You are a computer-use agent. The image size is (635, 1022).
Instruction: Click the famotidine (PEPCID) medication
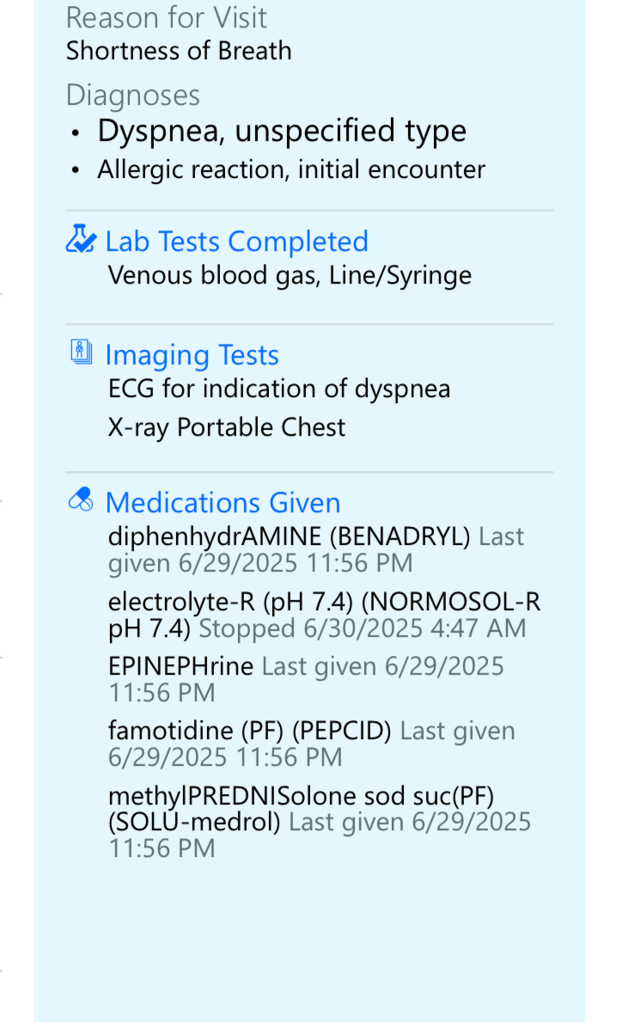point(249,731)
